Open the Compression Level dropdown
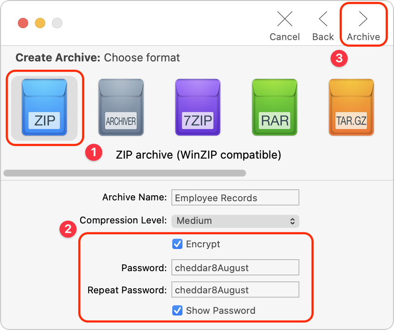 click(x=235, y=221)
